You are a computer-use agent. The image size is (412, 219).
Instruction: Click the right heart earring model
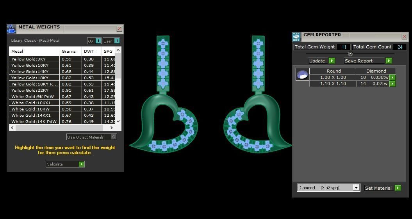[x=257, y=94]
